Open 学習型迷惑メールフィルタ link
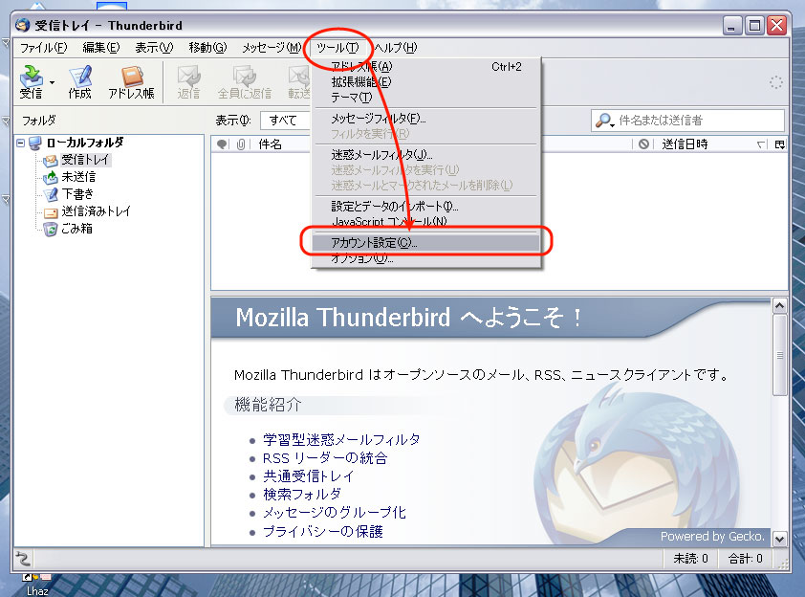 click(341, 440)
